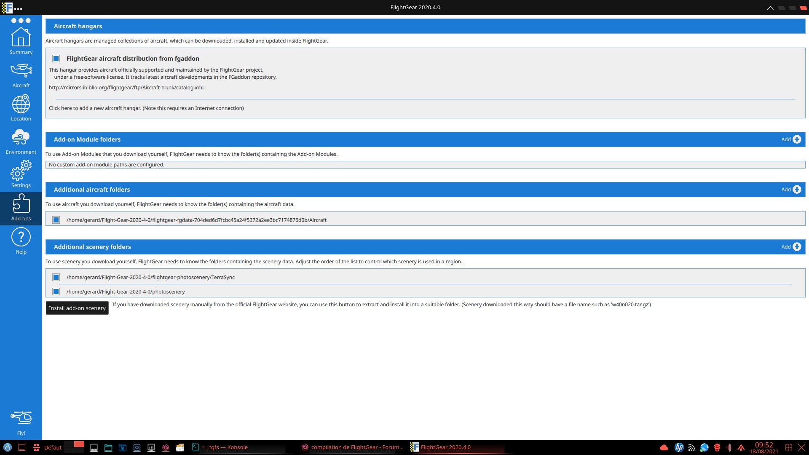Open the file manager taskbar icon
This screenshot has height=455, width=809.
[108, 447]
